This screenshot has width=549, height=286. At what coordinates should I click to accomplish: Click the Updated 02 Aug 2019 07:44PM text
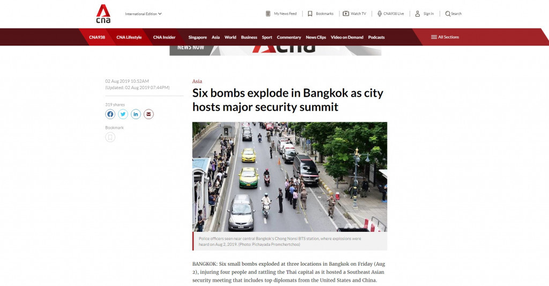(x=137, y=87)
